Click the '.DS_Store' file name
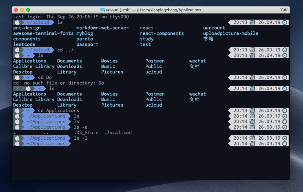Viewport: 303px width, 192px height. (x=86, y=133)
